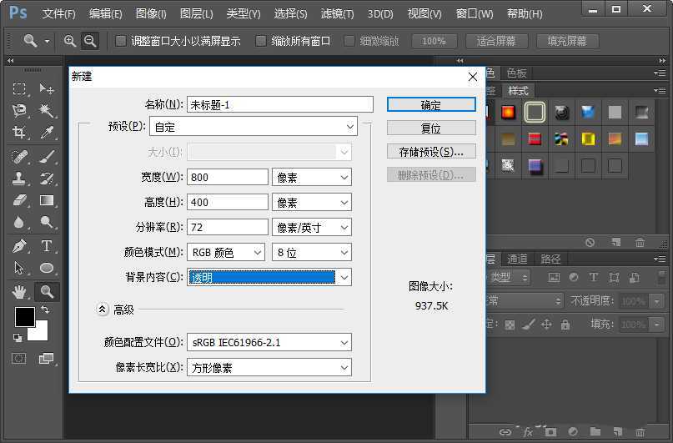Click the black foreground color swatch
The image size is (673, 443).
pyautogui.click(x=24, y=317)
